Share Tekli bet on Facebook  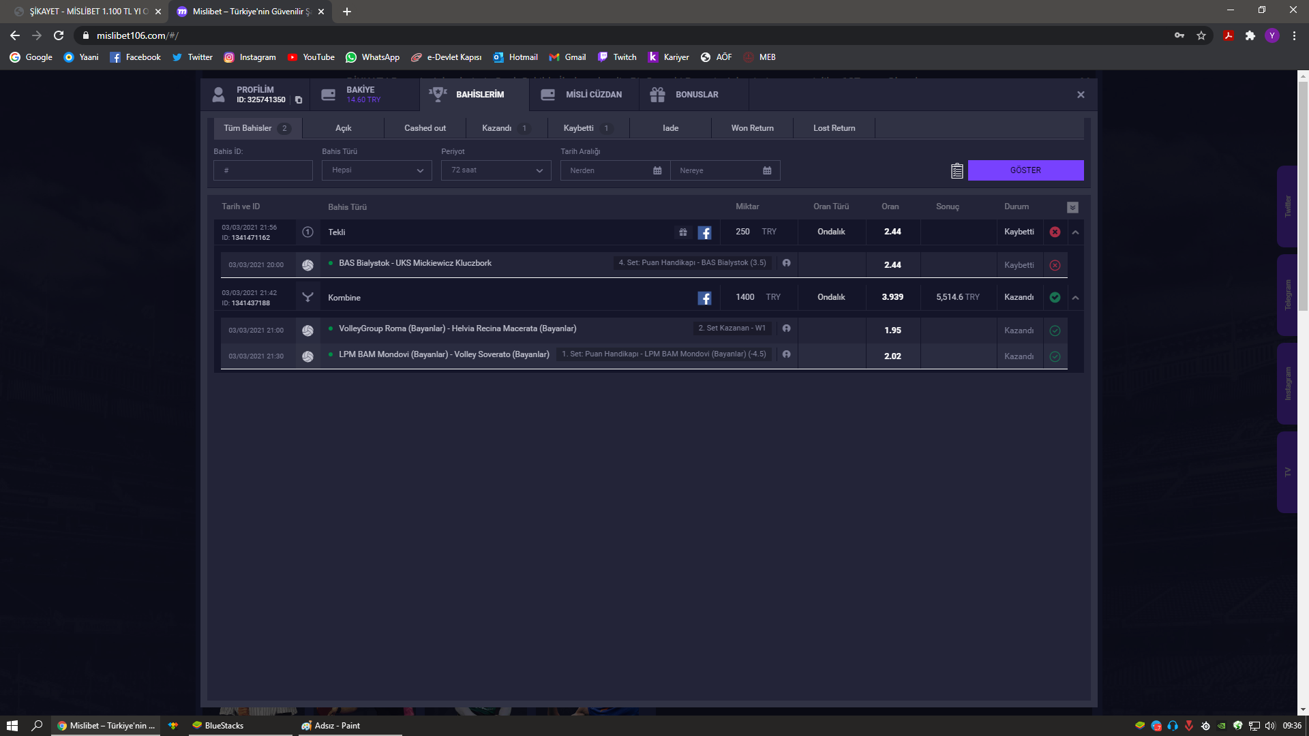[704, 233]
